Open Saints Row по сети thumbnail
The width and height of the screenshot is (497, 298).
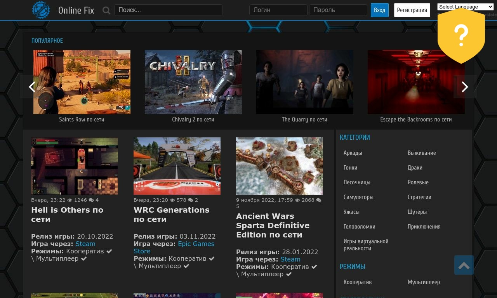(x=82, y=82)
